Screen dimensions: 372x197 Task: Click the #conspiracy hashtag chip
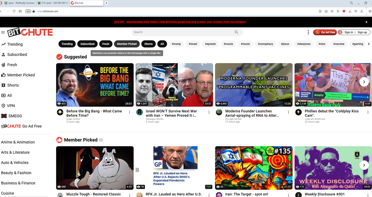coord(266,44)
